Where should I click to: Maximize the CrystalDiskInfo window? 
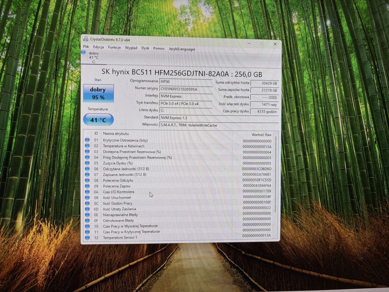coord(262,44)
